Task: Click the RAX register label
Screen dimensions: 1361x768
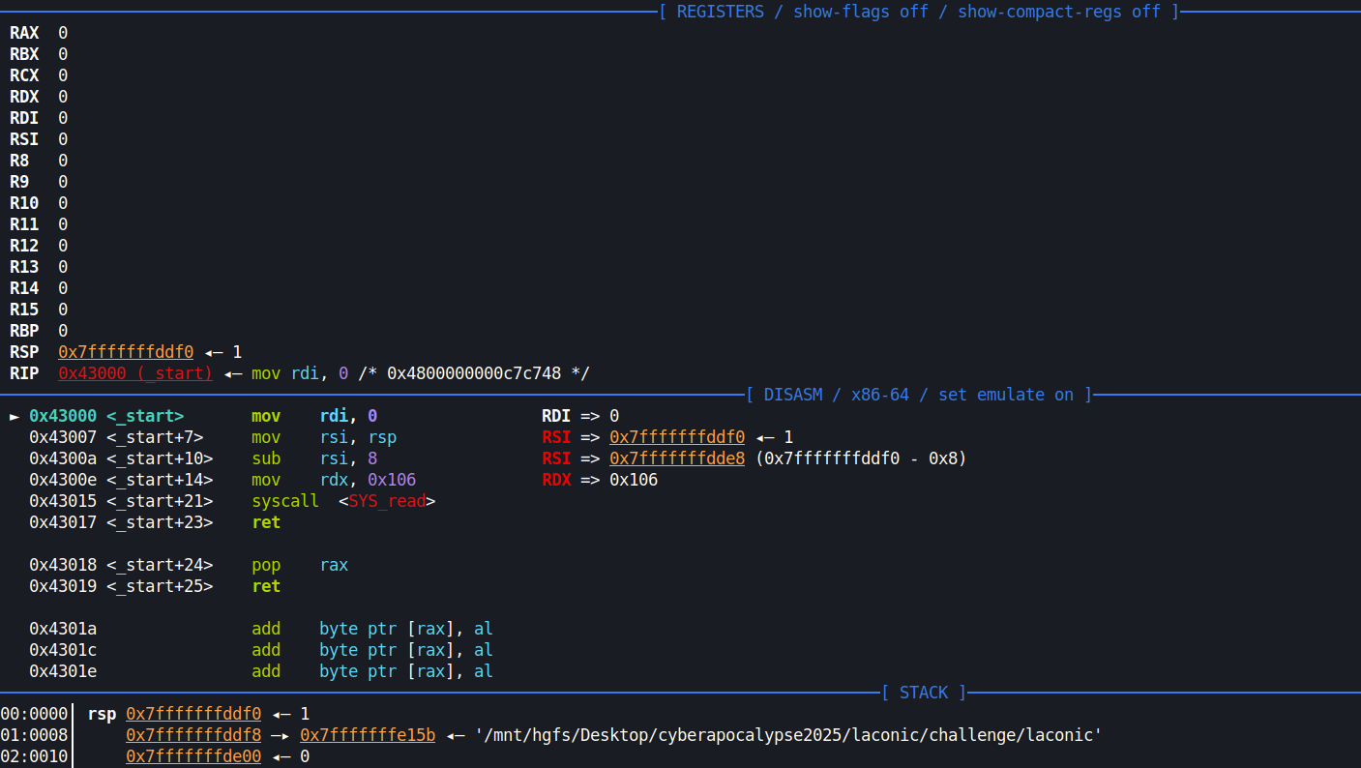Action: 24,33
